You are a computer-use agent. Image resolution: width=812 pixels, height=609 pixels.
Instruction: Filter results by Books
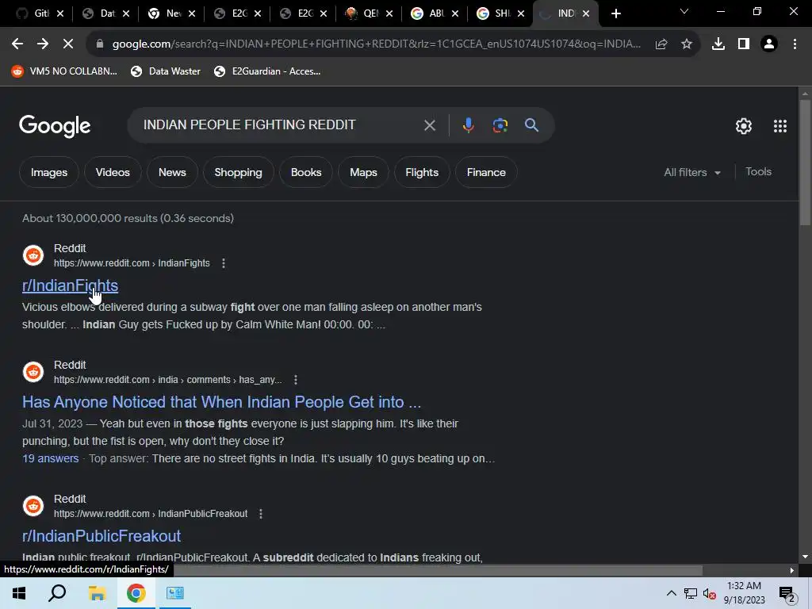(306, 172)
